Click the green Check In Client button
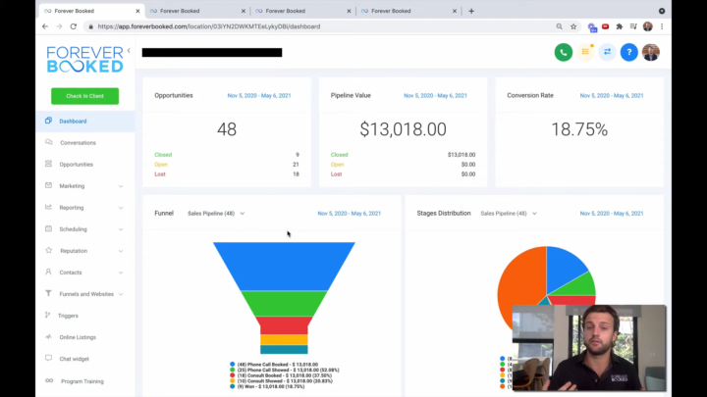 (84, 96)
